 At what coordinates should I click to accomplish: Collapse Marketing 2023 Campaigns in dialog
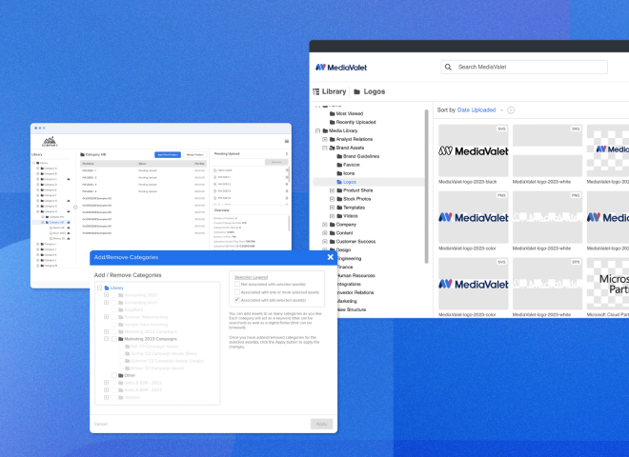click(107, 339)
